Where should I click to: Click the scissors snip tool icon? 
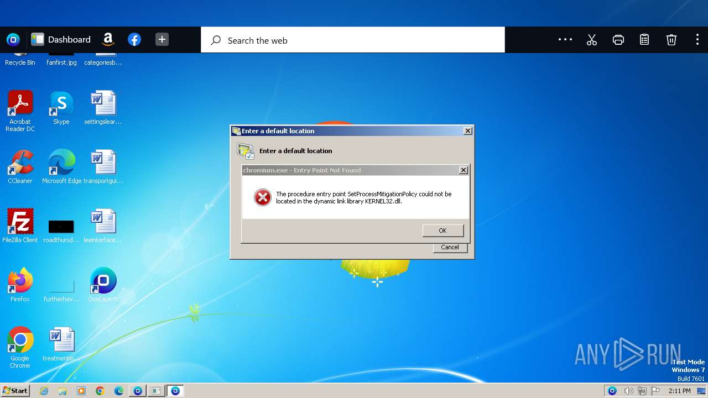point(592,40)
